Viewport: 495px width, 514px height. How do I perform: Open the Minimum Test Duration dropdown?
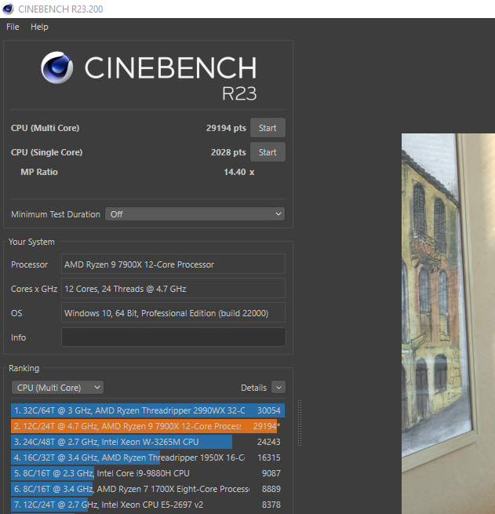point(195,214)
